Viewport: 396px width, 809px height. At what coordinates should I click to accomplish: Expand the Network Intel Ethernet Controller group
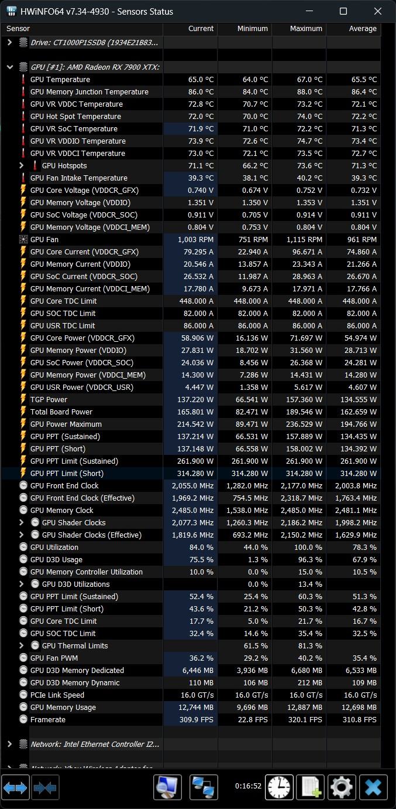click(x=9, y=744)
